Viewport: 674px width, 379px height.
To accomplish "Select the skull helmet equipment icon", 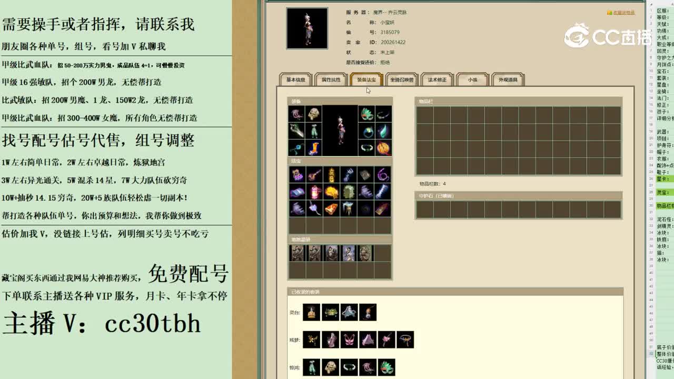I will [314, 114].
